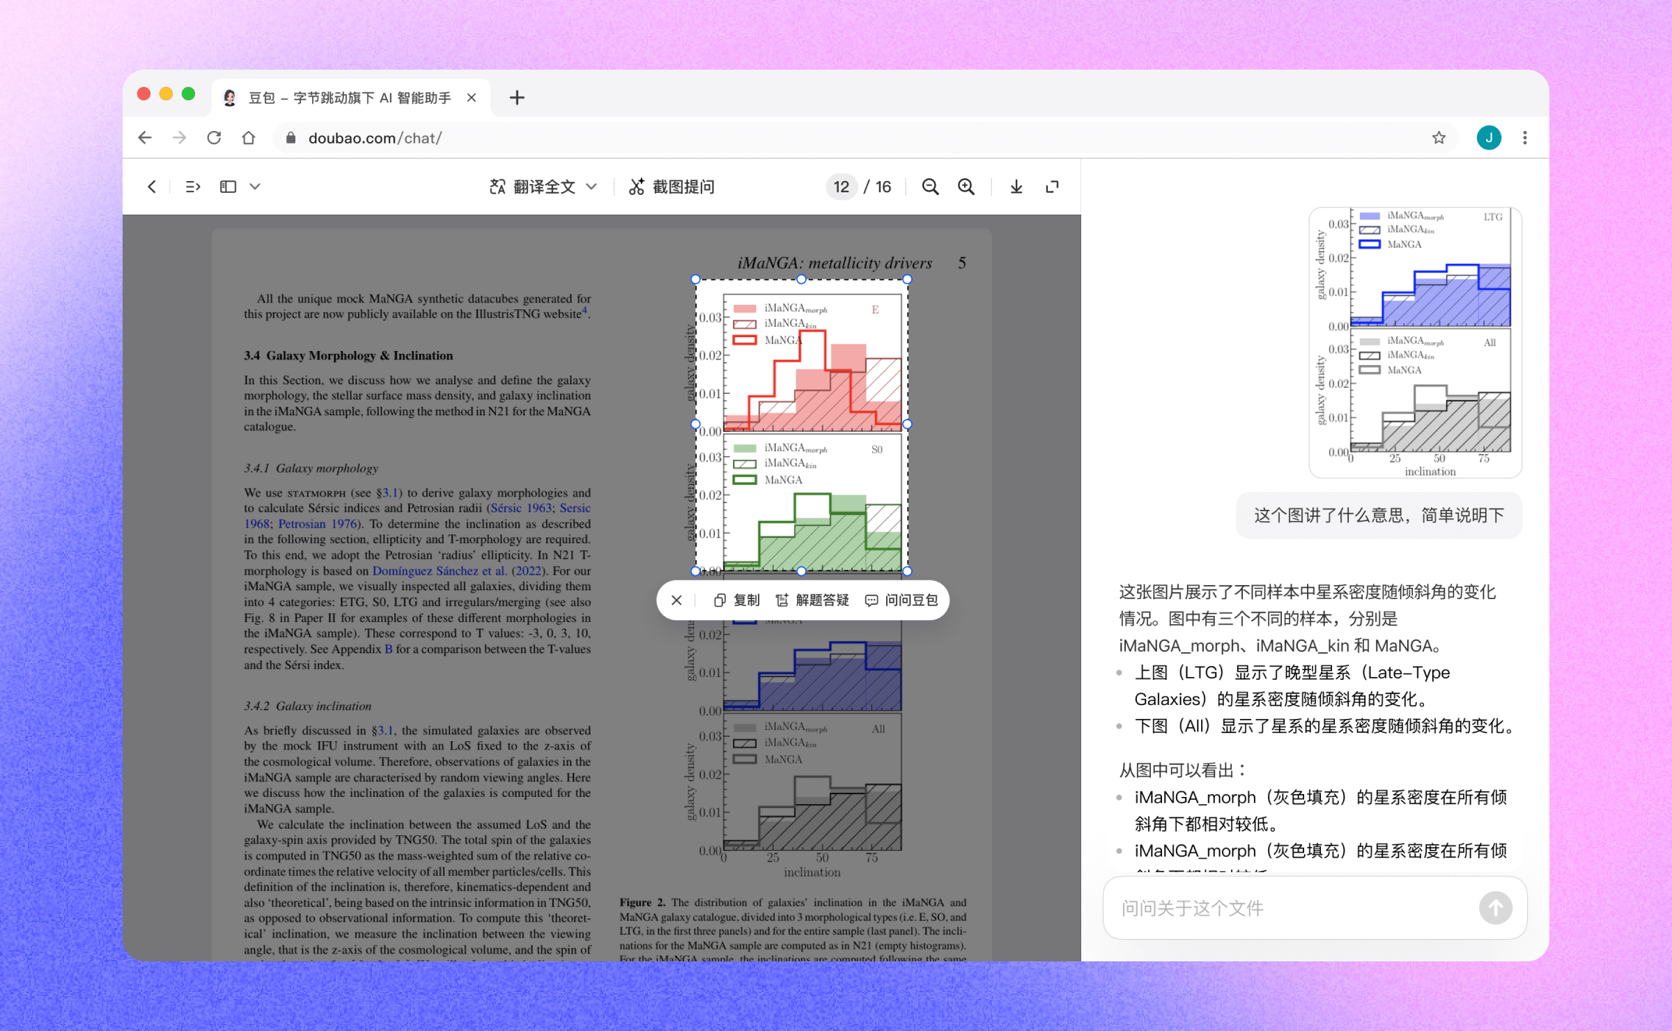Click the send arrow button

pos(1495,908)
